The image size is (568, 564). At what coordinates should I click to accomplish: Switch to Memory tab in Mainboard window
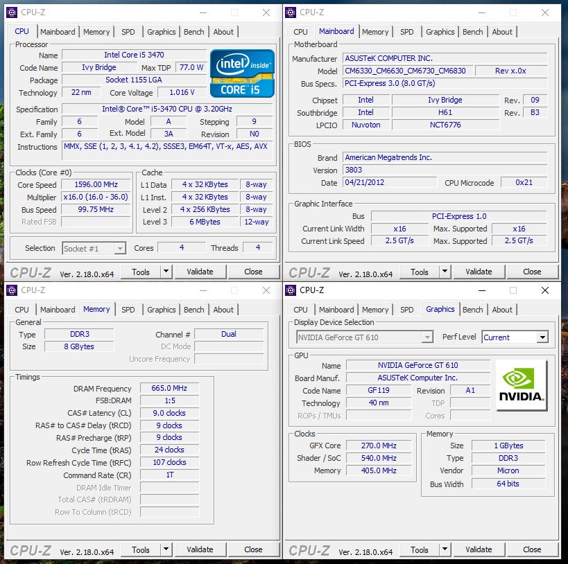tap(375, 32)
